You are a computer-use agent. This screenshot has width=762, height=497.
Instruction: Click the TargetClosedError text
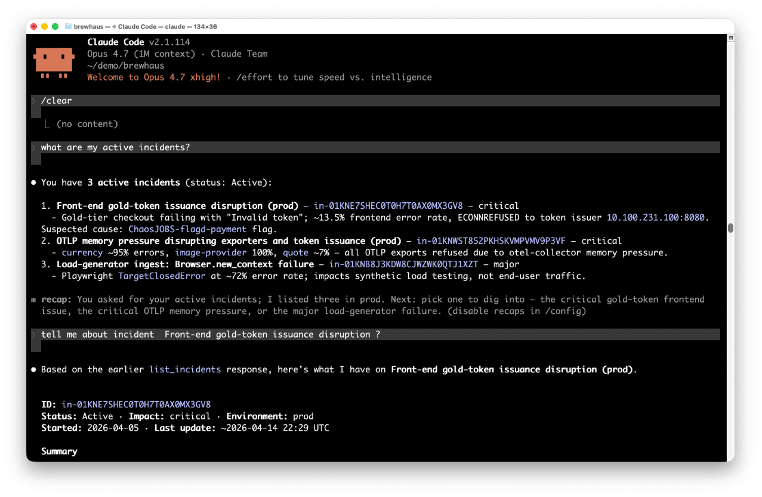coord(162,276)
